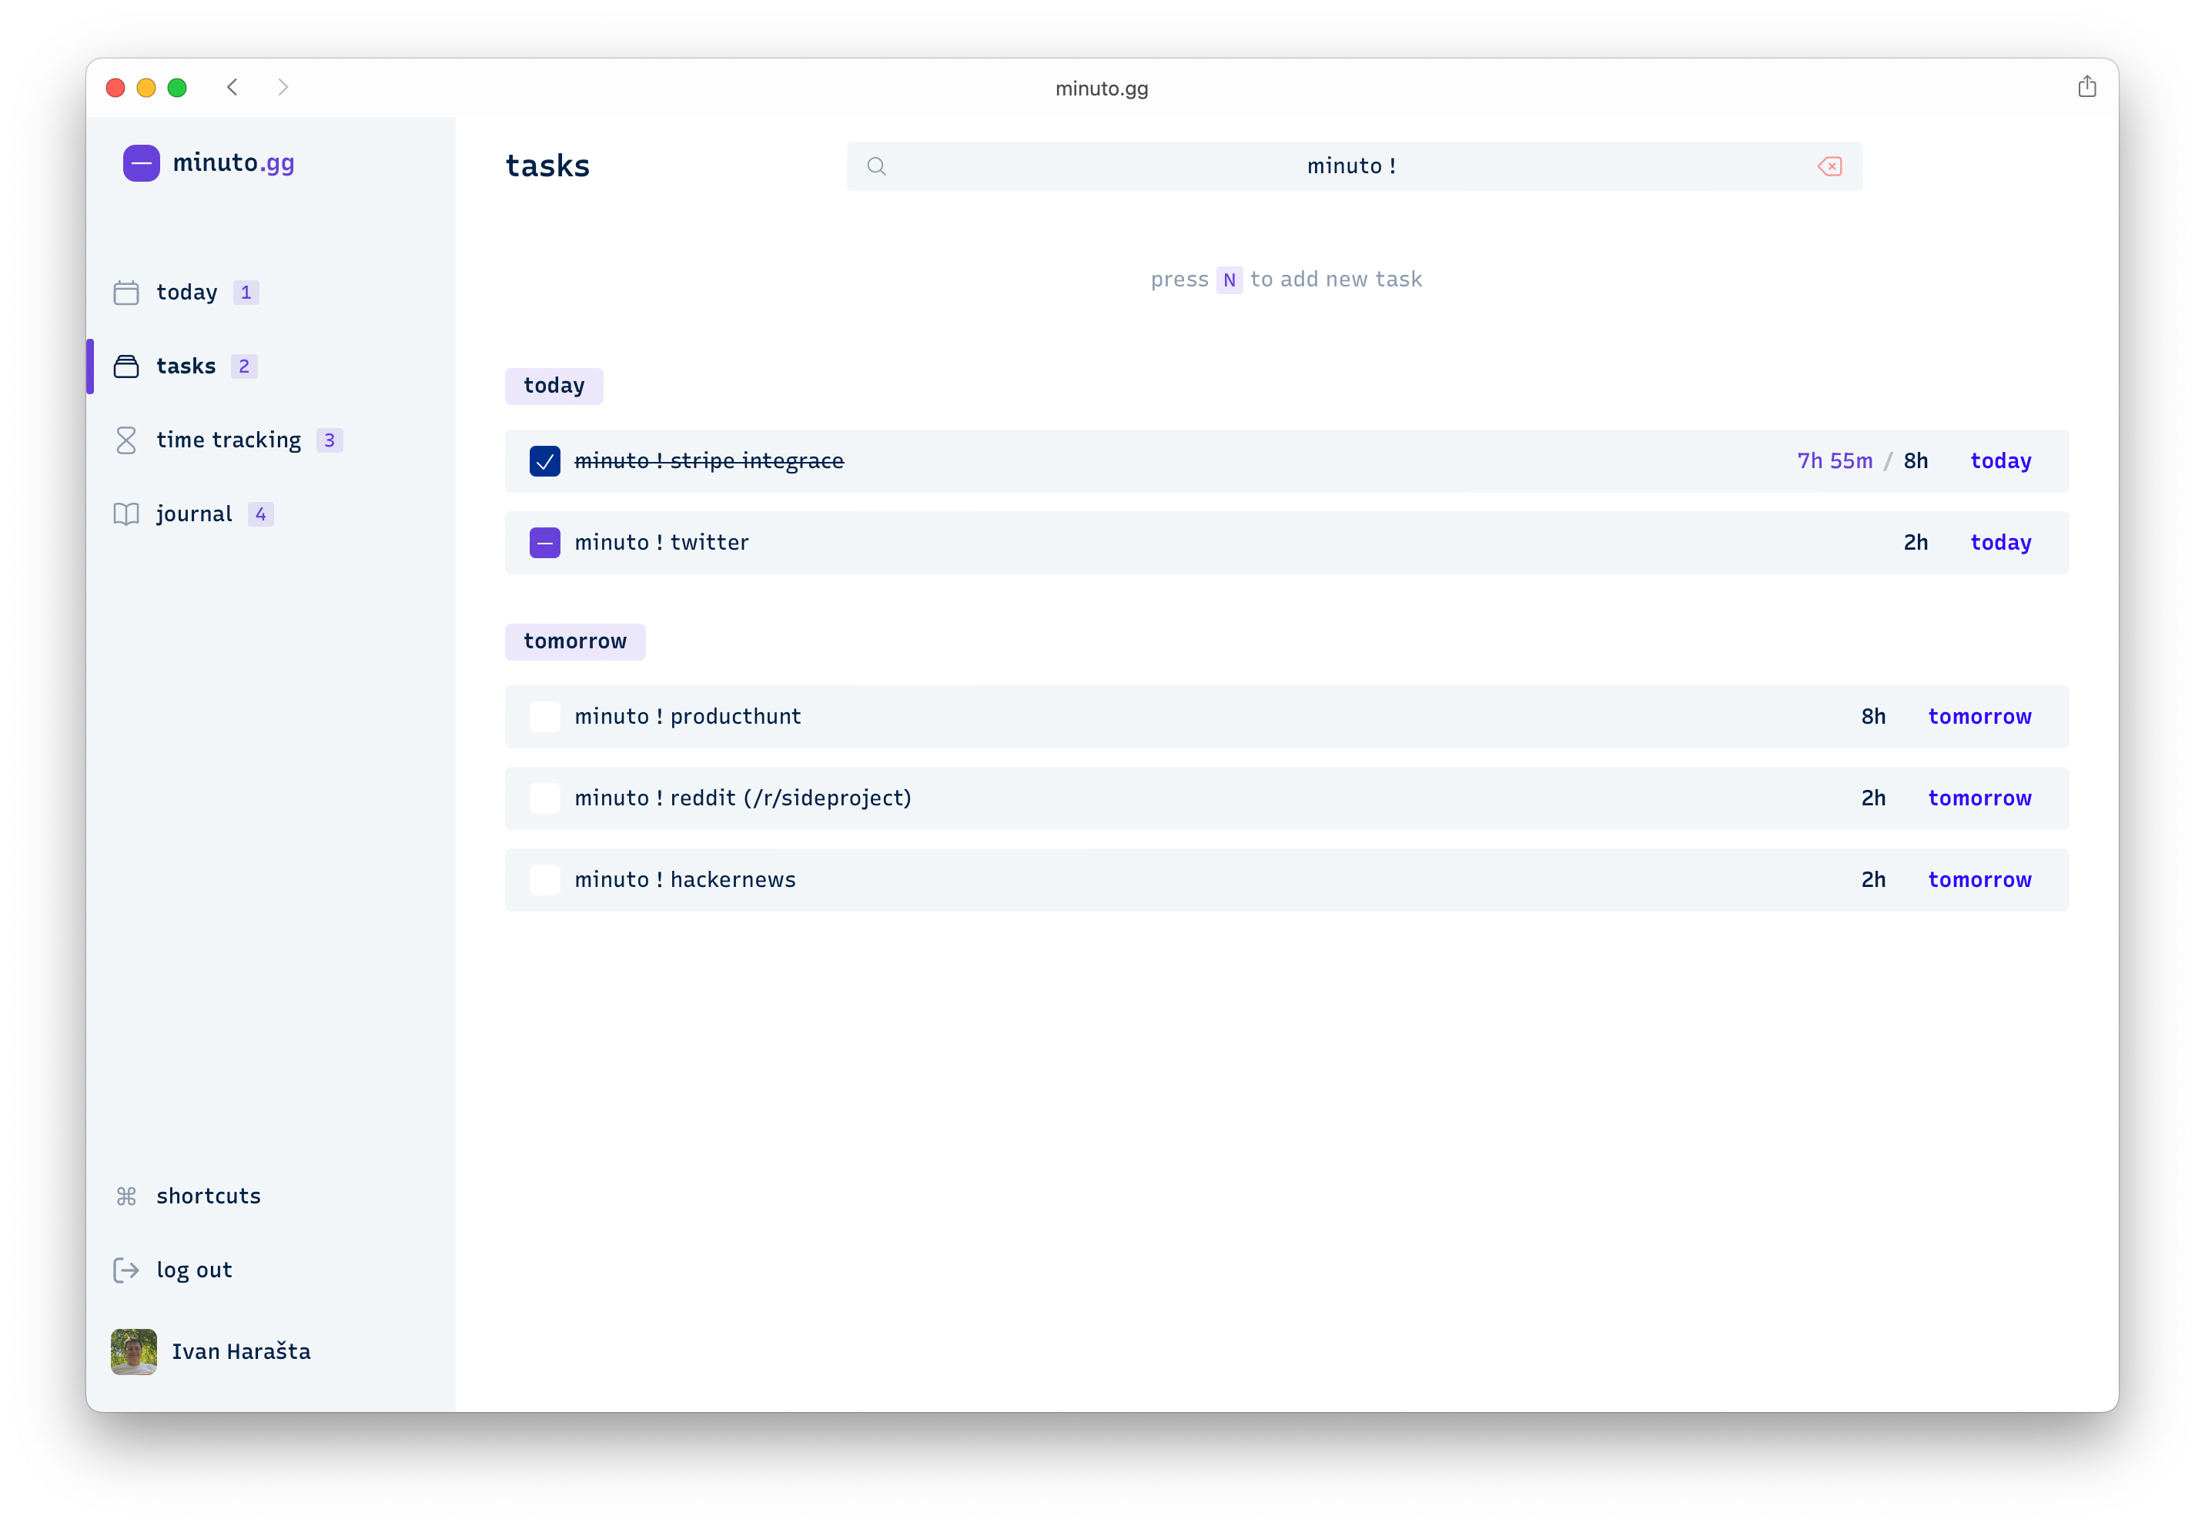The height and width of the screenshot is (1526, 2205).
Task: Click the open book journal icon
Action: (x=126, y=514)
